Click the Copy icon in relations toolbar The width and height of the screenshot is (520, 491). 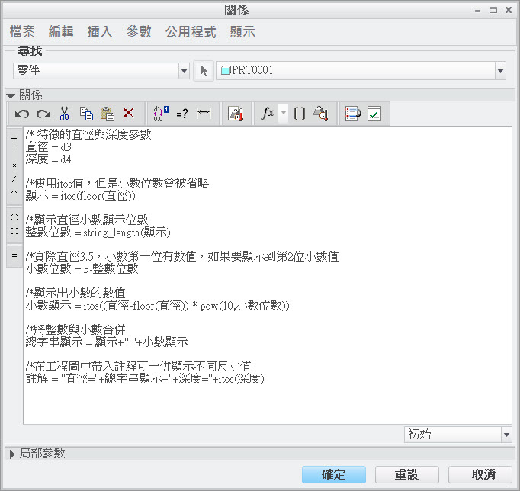coord(86,114)
